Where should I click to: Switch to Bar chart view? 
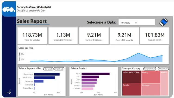point(48,69)
